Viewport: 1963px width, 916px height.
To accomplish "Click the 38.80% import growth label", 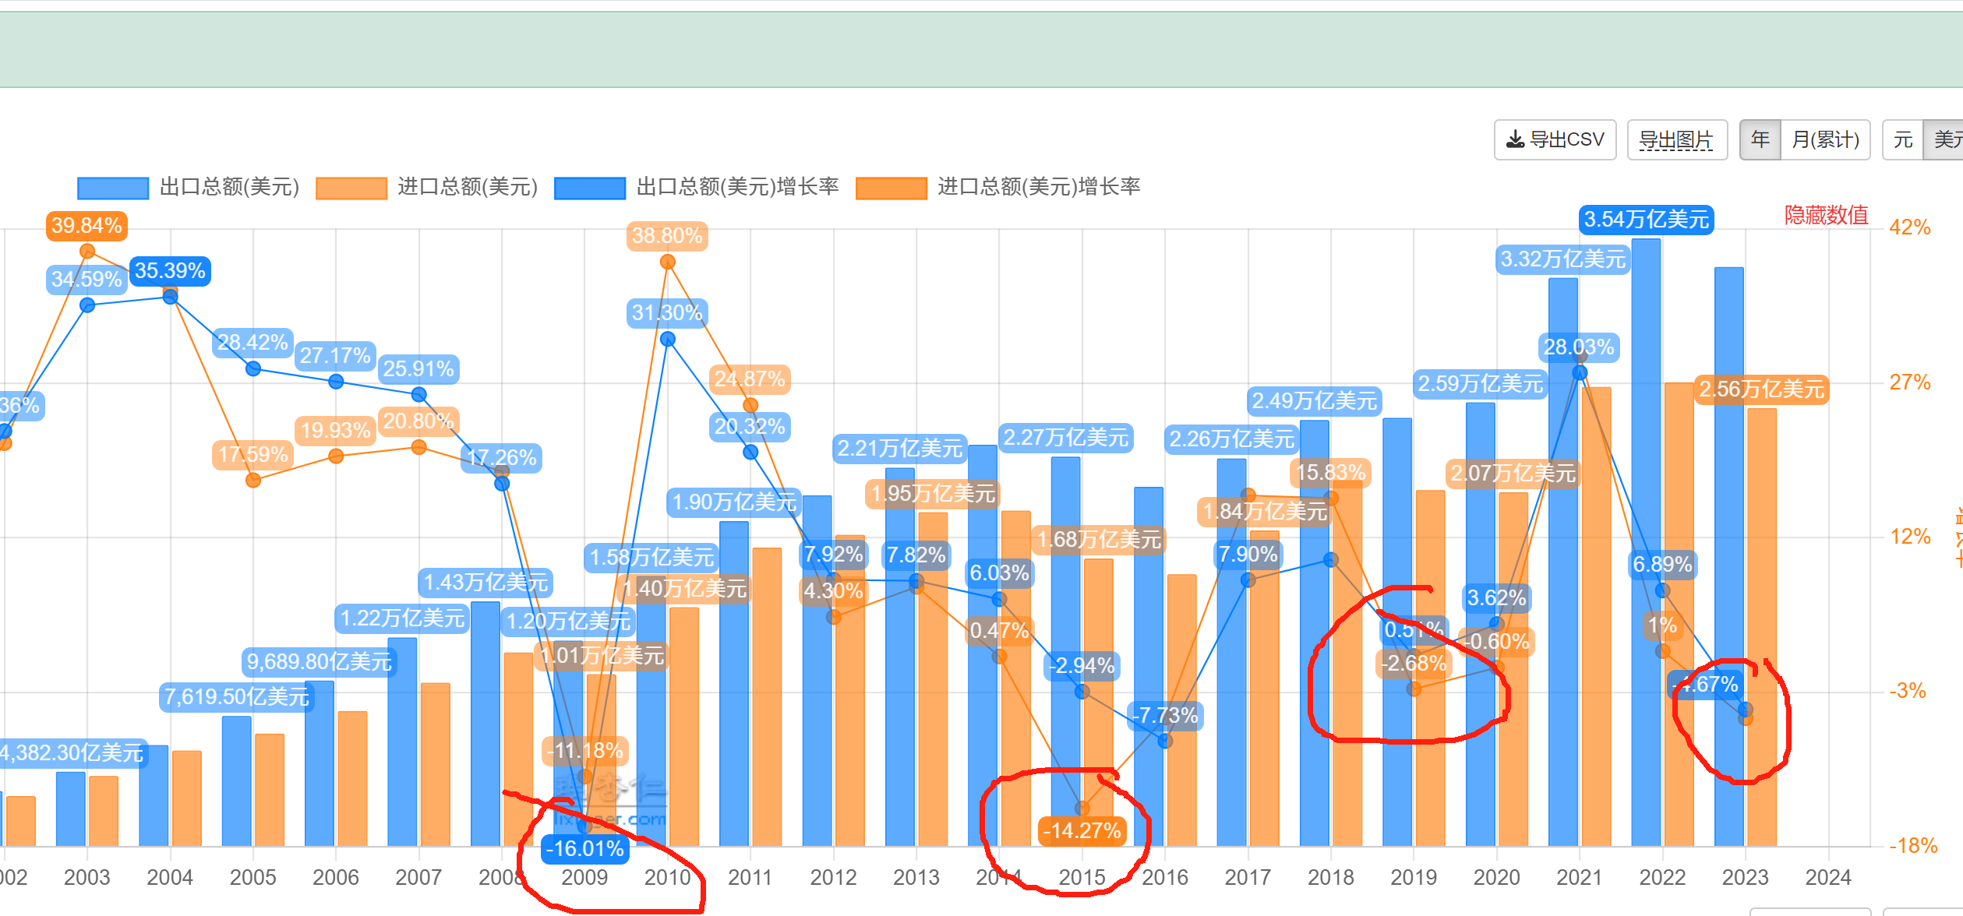I will [x=667, y=236].
